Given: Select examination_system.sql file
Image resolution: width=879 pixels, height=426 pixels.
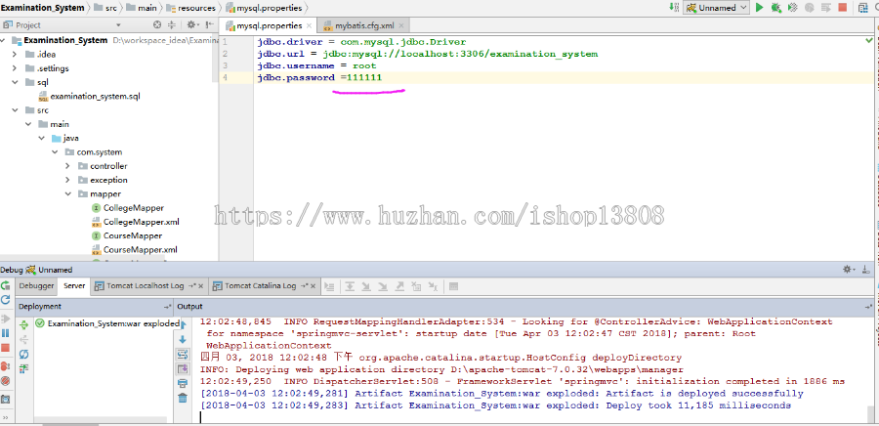Looking at the screenshot, I should (x=89, y=97).
